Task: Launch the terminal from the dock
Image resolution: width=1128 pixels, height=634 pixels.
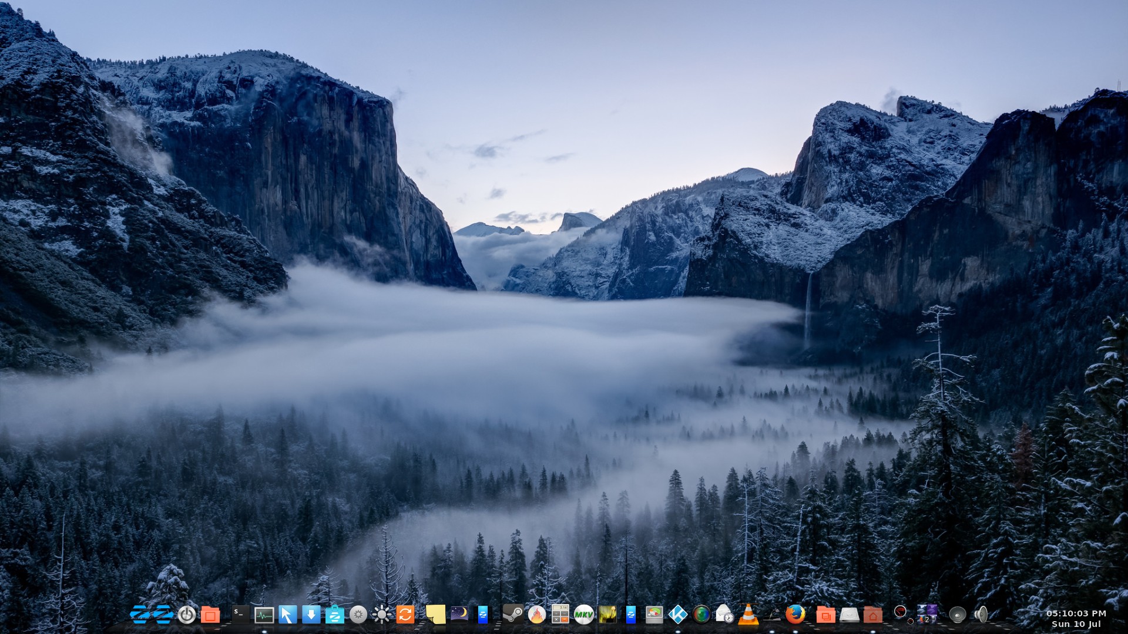Action: click(x=240, y=614)
